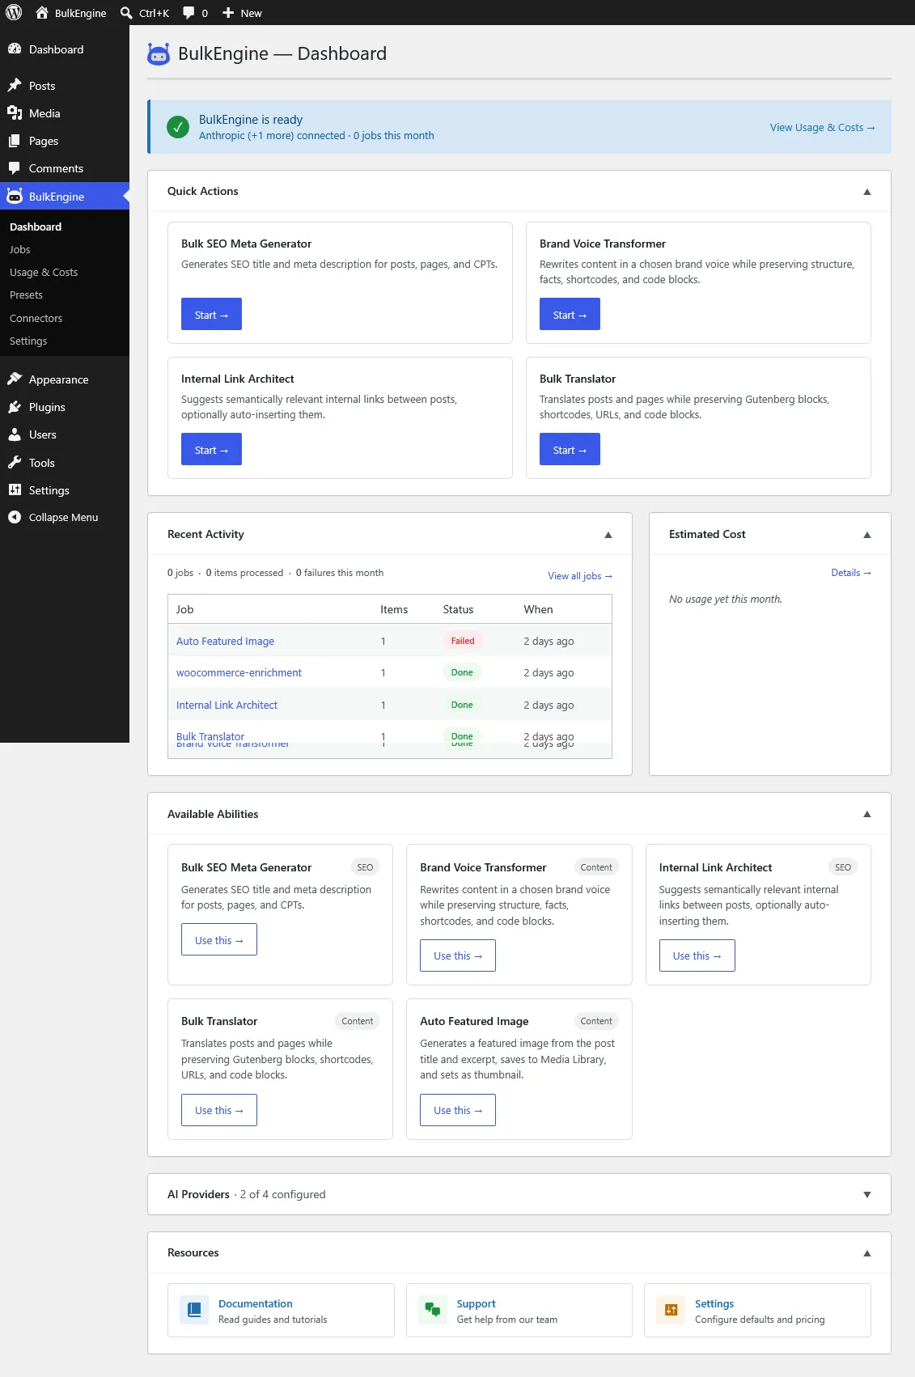Use this for Brand Voice Transformer ability

(458, 955)
